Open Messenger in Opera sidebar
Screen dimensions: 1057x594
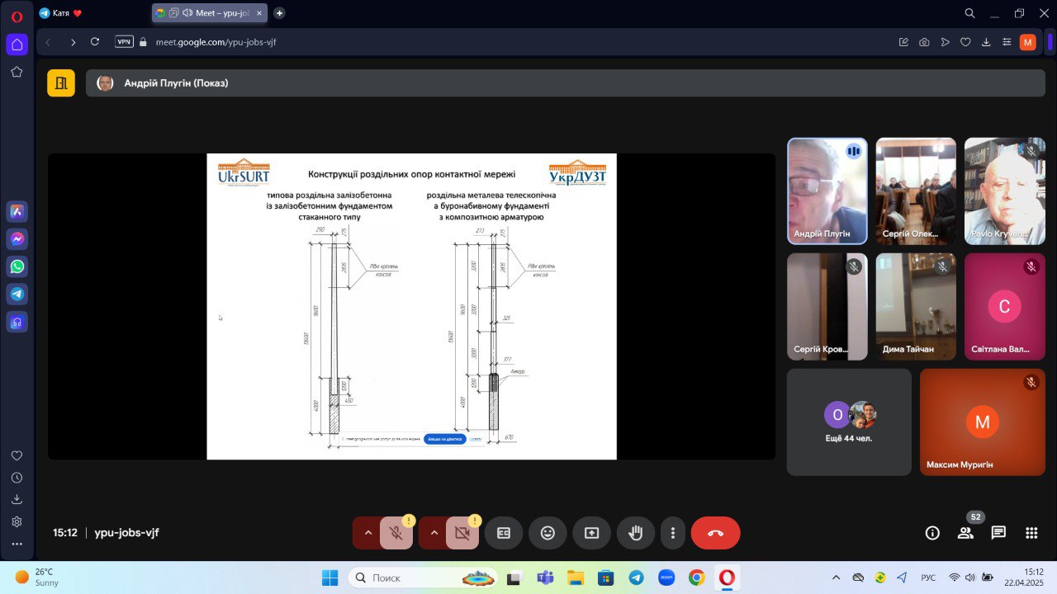click(17, 239)
